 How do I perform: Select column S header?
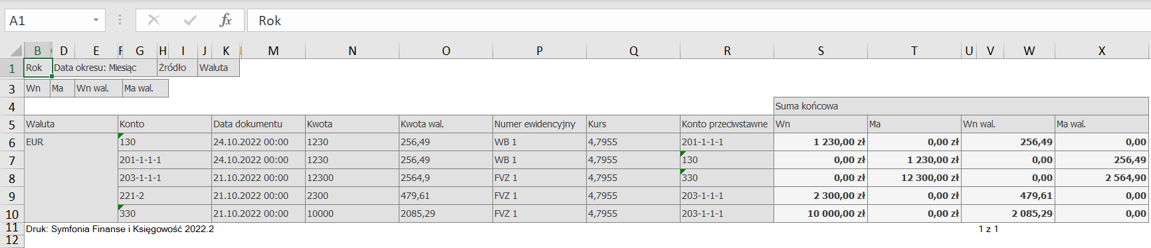pyautogui.click(x=821, y=50)
